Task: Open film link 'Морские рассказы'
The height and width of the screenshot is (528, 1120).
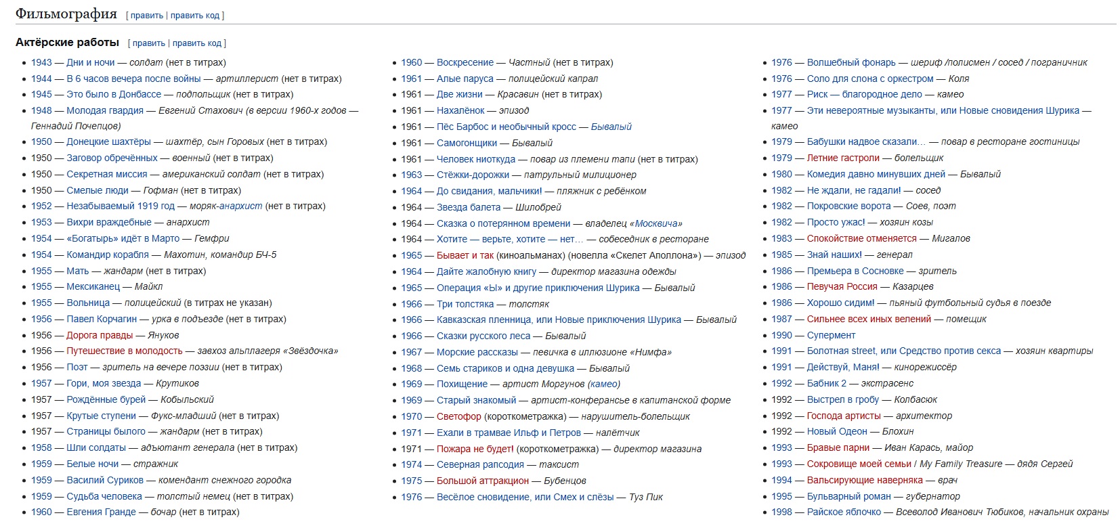Action: (x=477, y=352)
